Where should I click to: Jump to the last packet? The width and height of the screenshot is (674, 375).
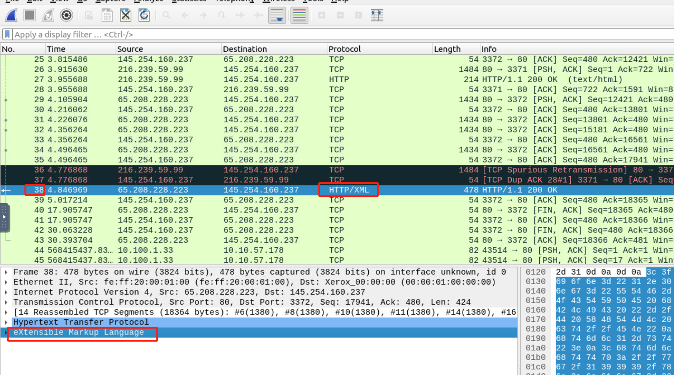(x=259, y=15)
